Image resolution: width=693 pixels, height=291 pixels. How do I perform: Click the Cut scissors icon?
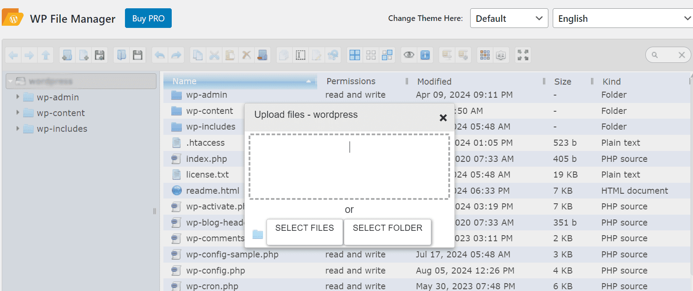[x=214, y=55]
